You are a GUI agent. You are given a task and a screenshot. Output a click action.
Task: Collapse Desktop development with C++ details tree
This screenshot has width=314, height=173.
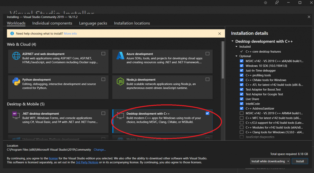(232, 41)
